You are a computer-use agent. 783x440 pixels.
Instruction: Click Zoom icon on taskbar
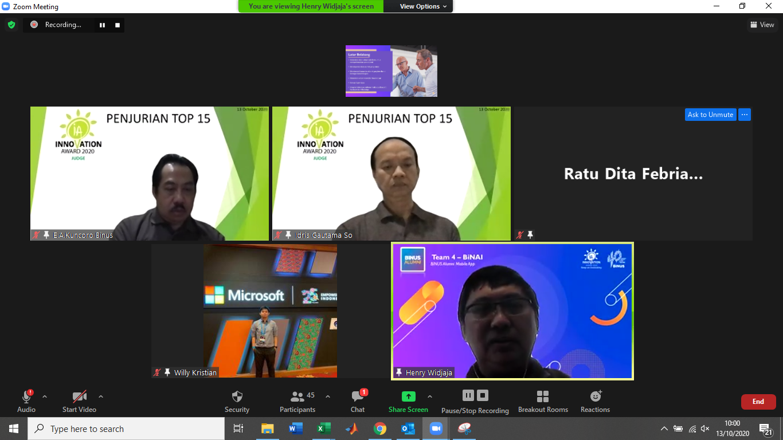pyautogui.click(x=436, y=429)
